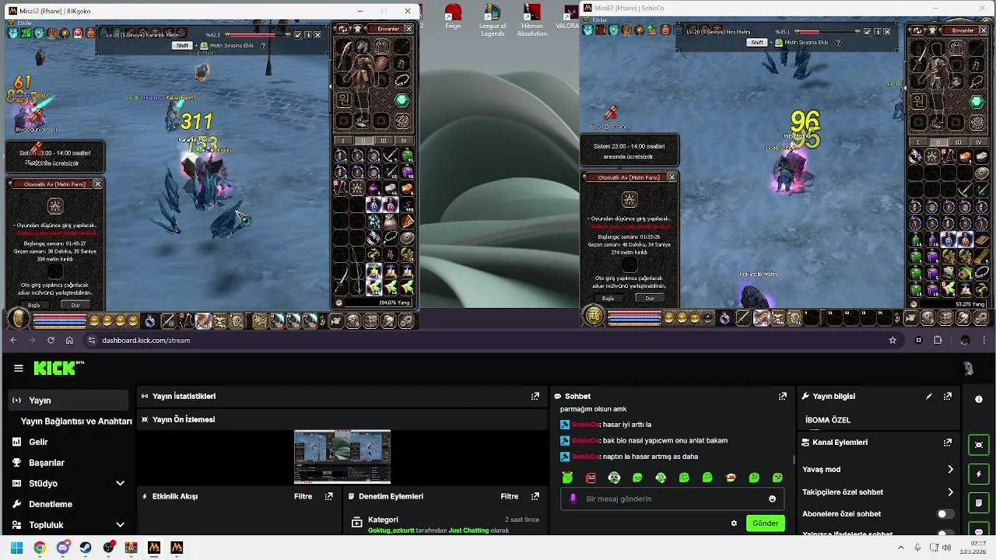Screen dimensions: 996x560
Task: Click the Just Chatting category link
Action: tap(468, 530)
